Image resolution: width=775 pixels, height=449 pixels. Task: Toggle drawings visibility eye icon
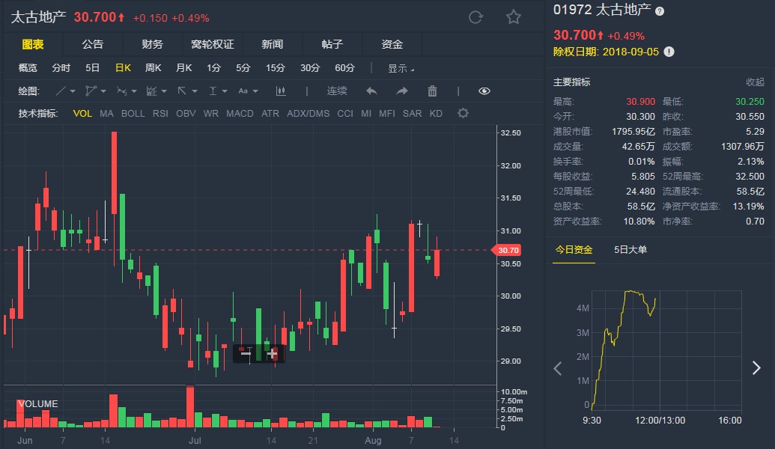click(484, 91)
